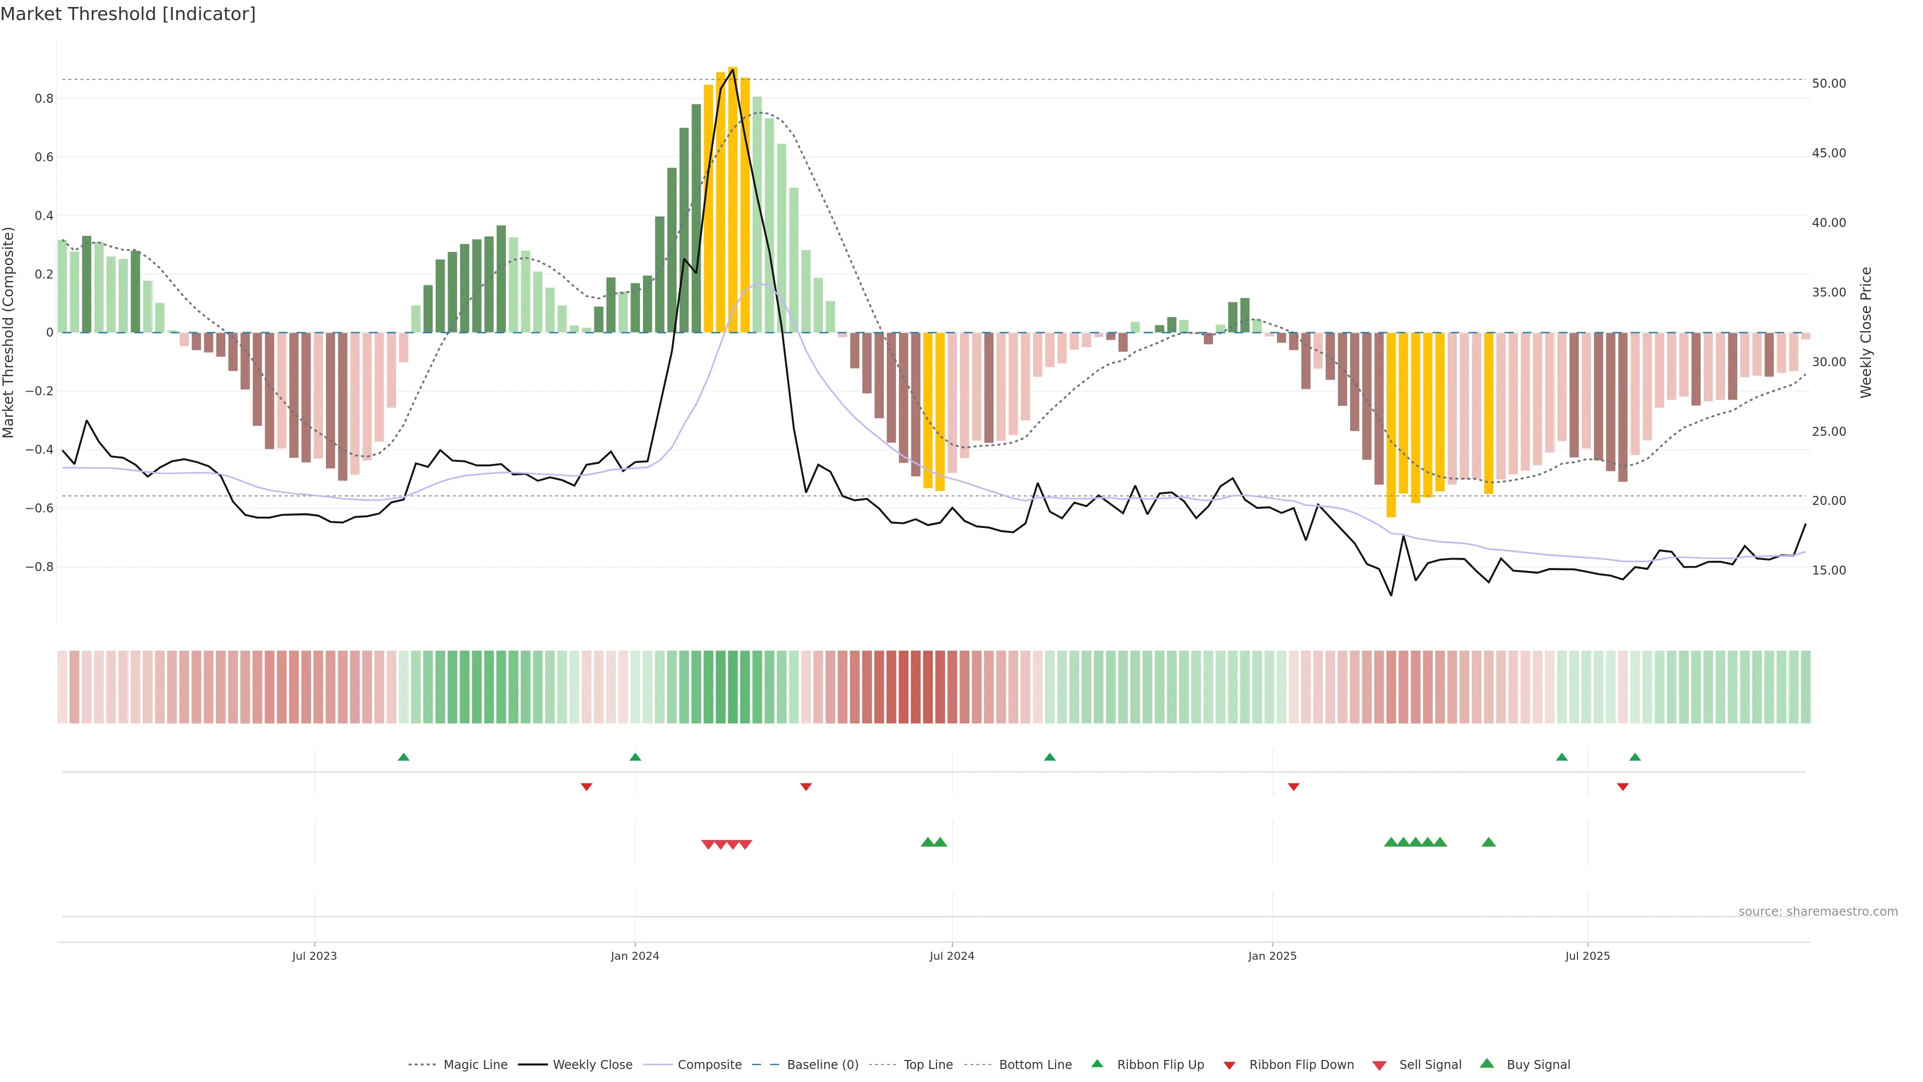Click the source: sharemaestro.com text
This screenshot has width=1923, height=1082.
tap(1818, 911)
